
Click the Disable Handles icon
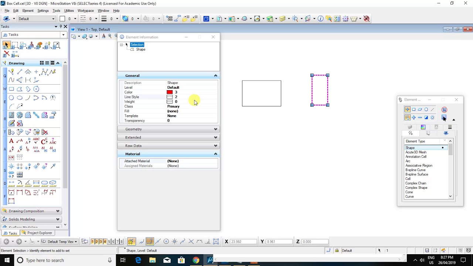[444, 109]
